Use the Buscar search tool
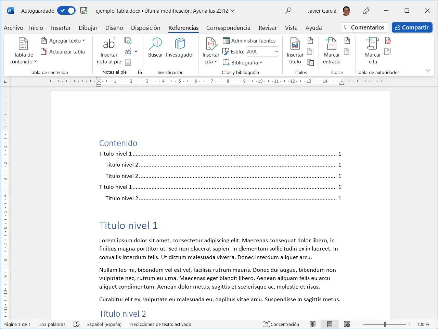 [x=156, y=48]
